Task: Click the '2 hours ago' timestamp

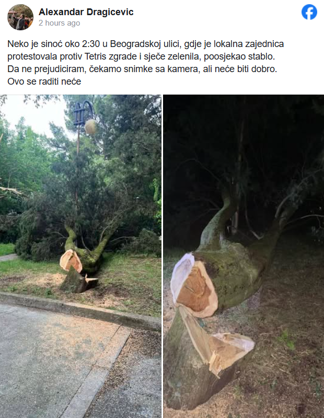Action: (59, 23)
